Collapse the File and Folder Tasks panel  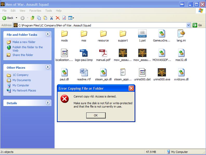point(48,34)
